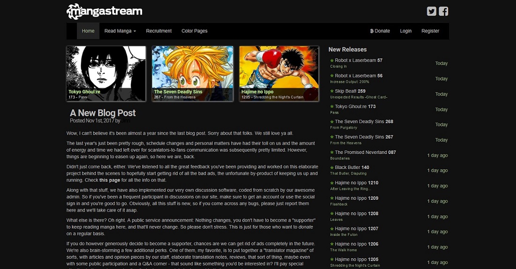This screenshot has height=269, width=516.
Task: Open the Color Pages menu item
Action: [195, 31]
